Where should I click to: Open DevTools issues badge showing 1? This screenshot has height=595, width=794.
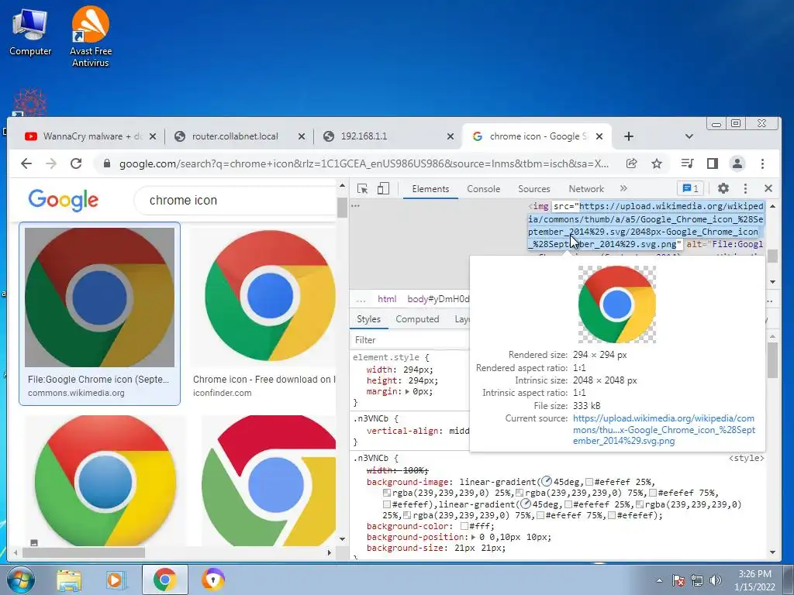690,189
